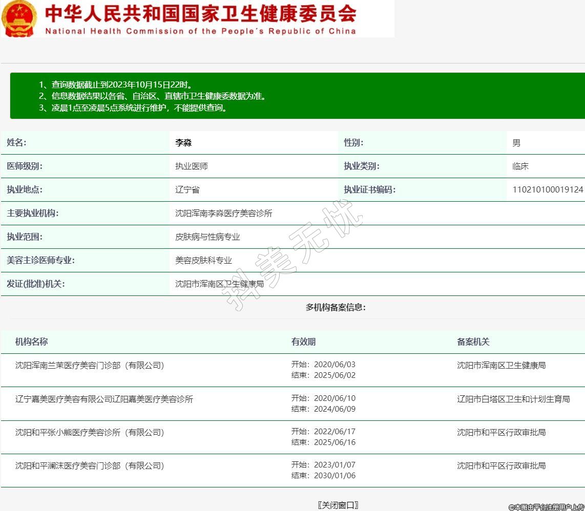Click the 沈阳浑南李淼医疗美容诊所 institution text

pos(223,214)
